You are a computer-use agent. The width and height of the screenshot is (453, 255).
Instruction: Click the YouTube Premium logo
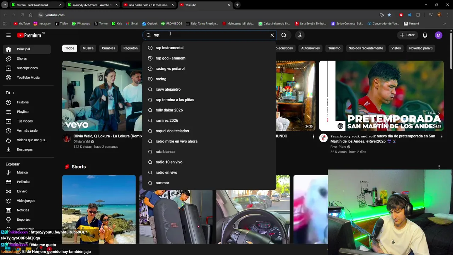[x=29, y=35]
